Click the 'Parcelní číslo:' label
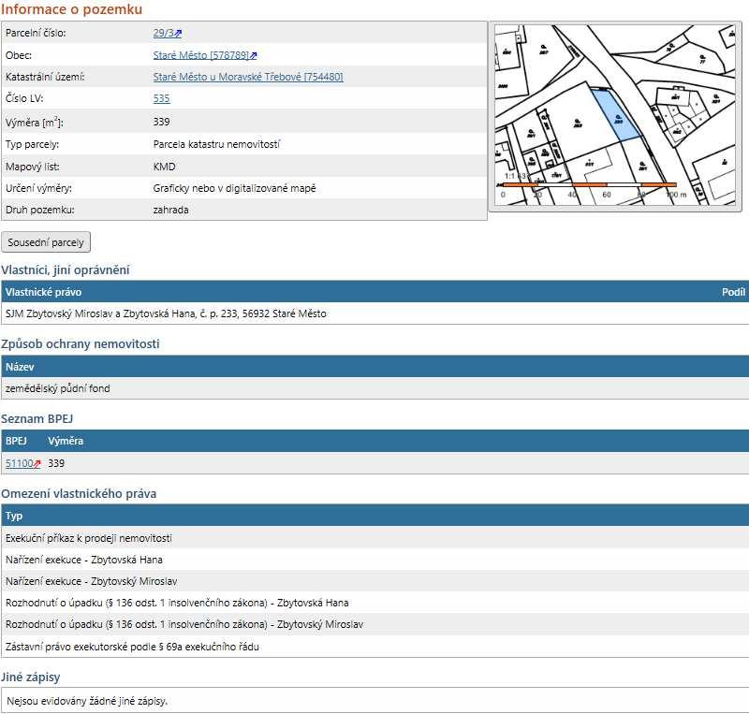The height and width of the screenshot is (714, 749). [x=36, y=33]
